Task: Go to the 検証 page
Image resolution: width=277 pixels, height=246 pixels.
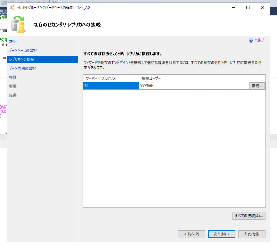Action: (x=13, y=78)
